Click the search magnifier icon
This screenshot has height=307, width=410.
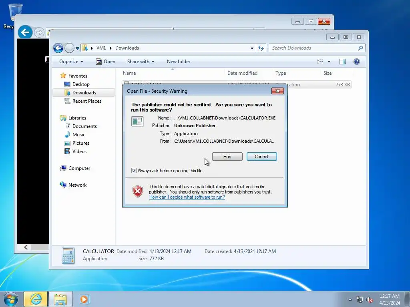click(361, 48)
